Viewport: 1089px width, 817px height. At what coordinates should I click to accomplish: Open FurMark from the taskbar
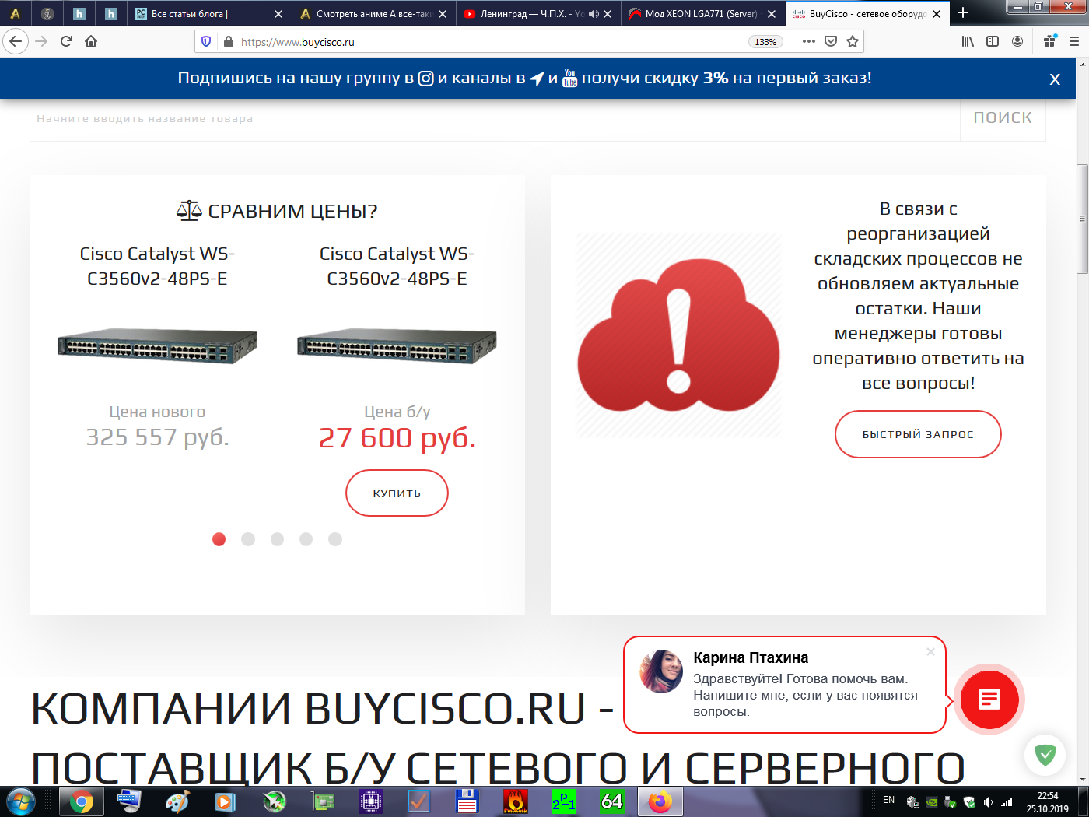(x=515, y=801)
